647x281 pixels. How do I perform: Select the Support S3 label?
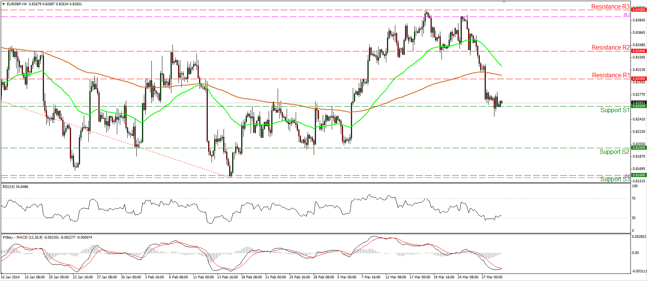pos(615,179)
